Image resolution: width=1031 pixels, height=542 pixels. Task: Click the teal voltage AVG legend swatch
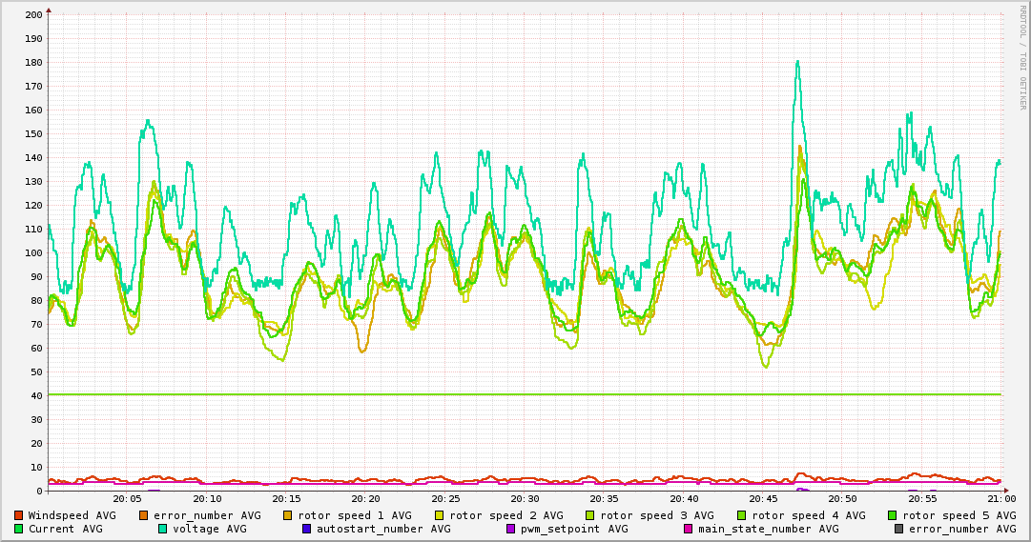coord(163,529)
